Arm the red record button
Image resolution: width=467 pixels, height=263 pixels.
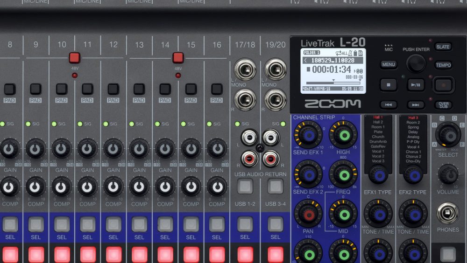(444, 85)
